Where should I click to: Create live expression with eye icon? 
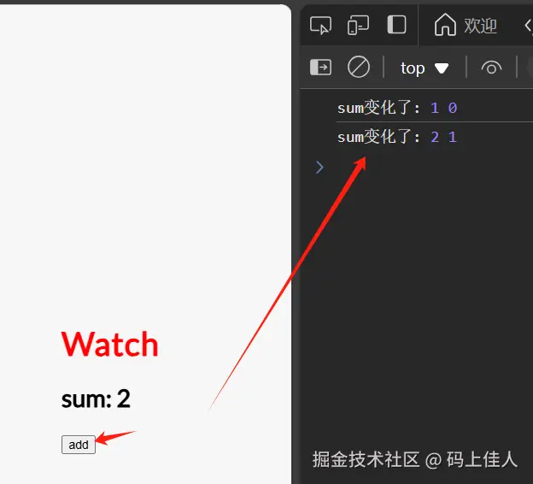(491, 68)
